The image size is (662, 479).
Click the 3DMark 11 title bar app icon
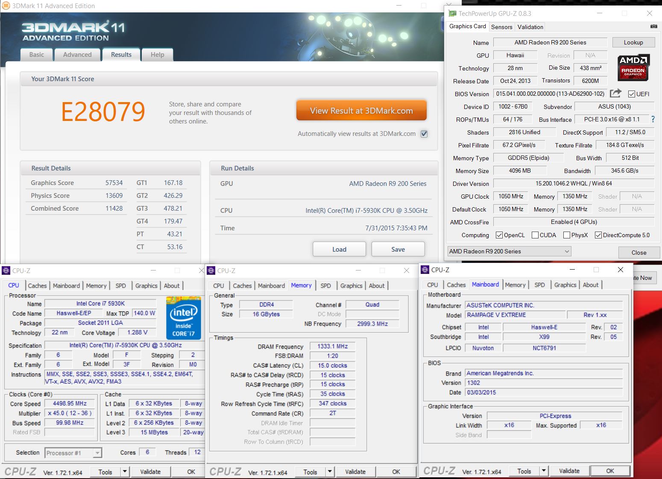point(6,6)
